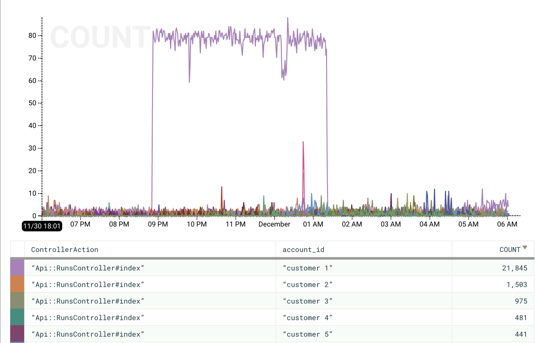The width and height of the screenshot is (537, 343).
Task: Click the count value 1,503
Action: pyautogui.click(x=517, y=285)
